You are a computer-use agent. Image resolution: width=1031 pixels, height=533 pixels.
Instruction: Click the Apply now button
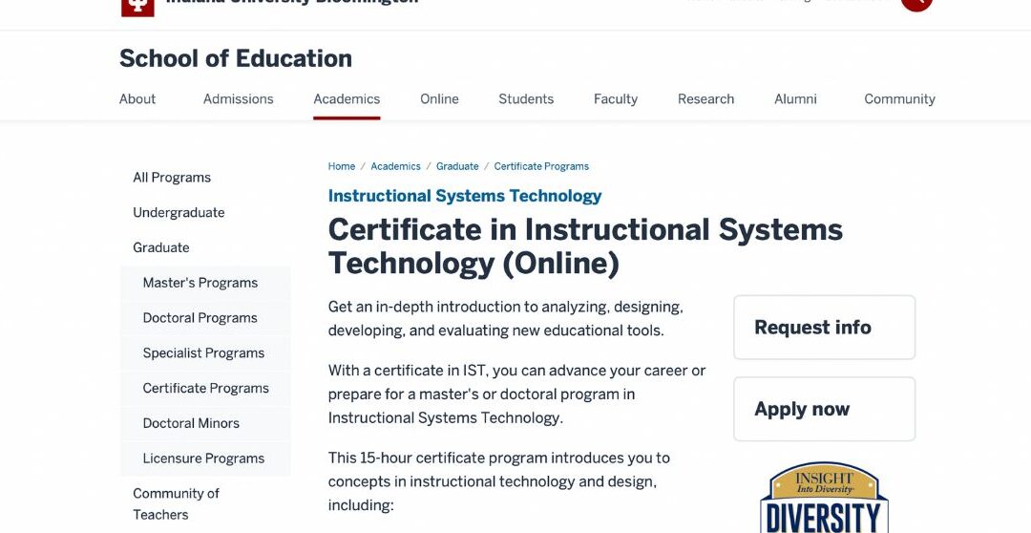tap(825, 409)
